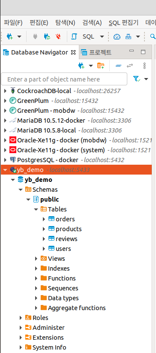This screenshot has height=353, width=156.
Task: Click the yb_demo database icon
Action: tap(21, 180)
